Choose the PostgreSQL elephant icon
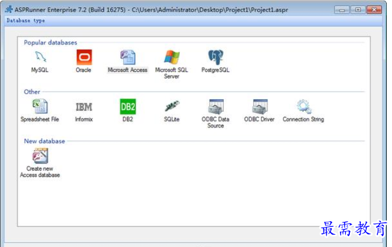Screen dimensions: 392x247 (x=216, y=57)
